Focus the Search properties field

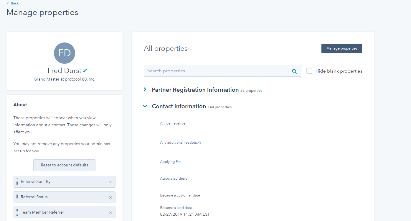tap(222, 71)
